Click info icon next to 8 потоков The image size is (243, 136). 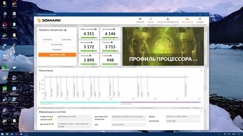(92, 42)
